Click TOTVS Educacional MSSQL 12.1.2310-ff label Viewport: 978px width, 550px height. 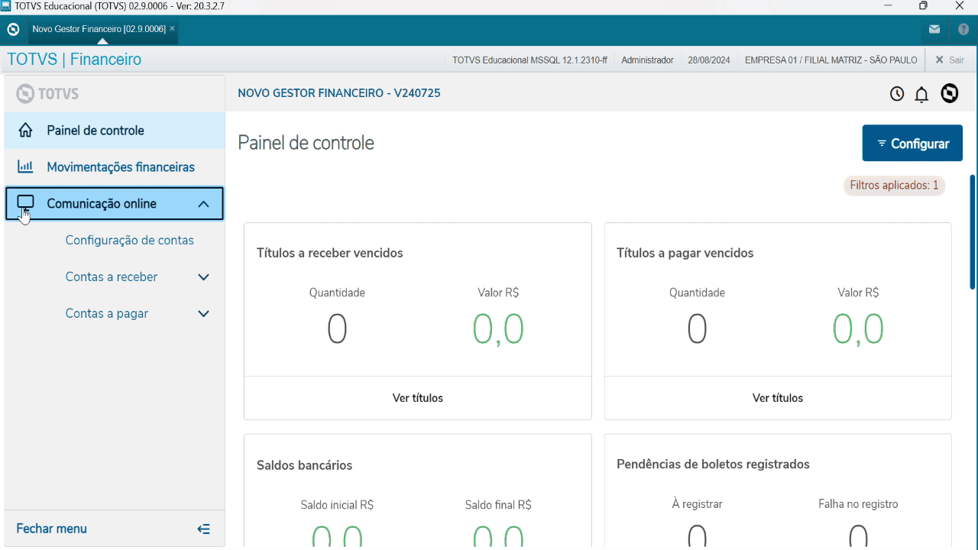(x=529, y=60)
